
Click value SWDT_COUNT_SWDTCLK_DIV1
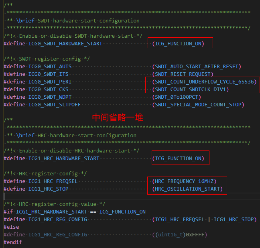pos(191,89)
